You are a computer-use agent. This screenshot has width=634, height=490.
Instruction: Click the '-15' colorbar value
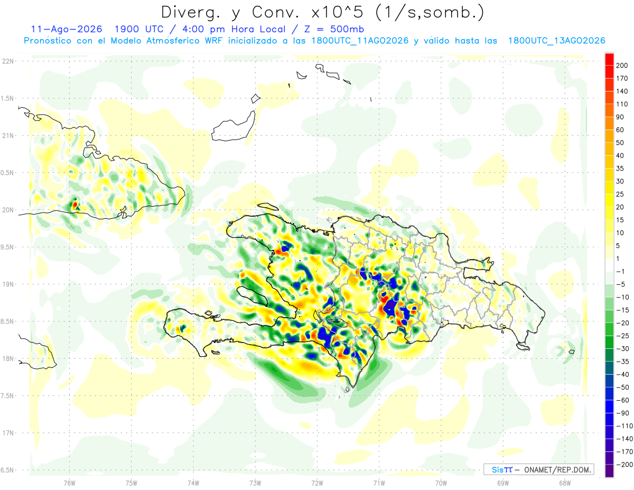622,311
